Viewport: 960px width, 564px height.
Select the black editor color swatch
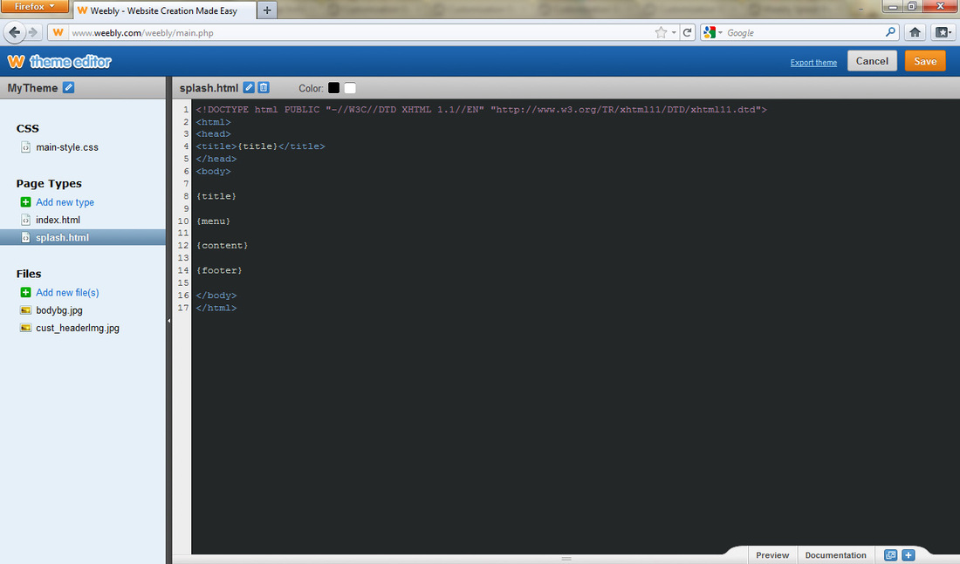tap(333, 87)
